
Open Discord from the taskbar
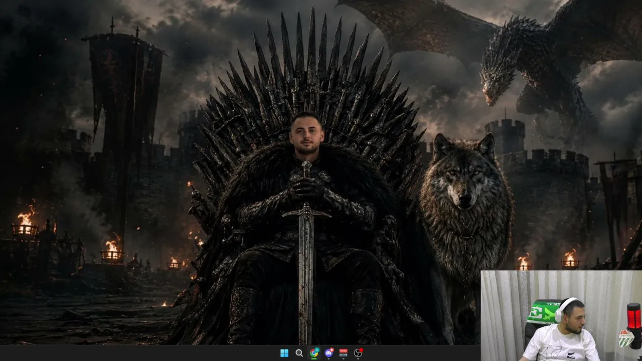[329, 353]
